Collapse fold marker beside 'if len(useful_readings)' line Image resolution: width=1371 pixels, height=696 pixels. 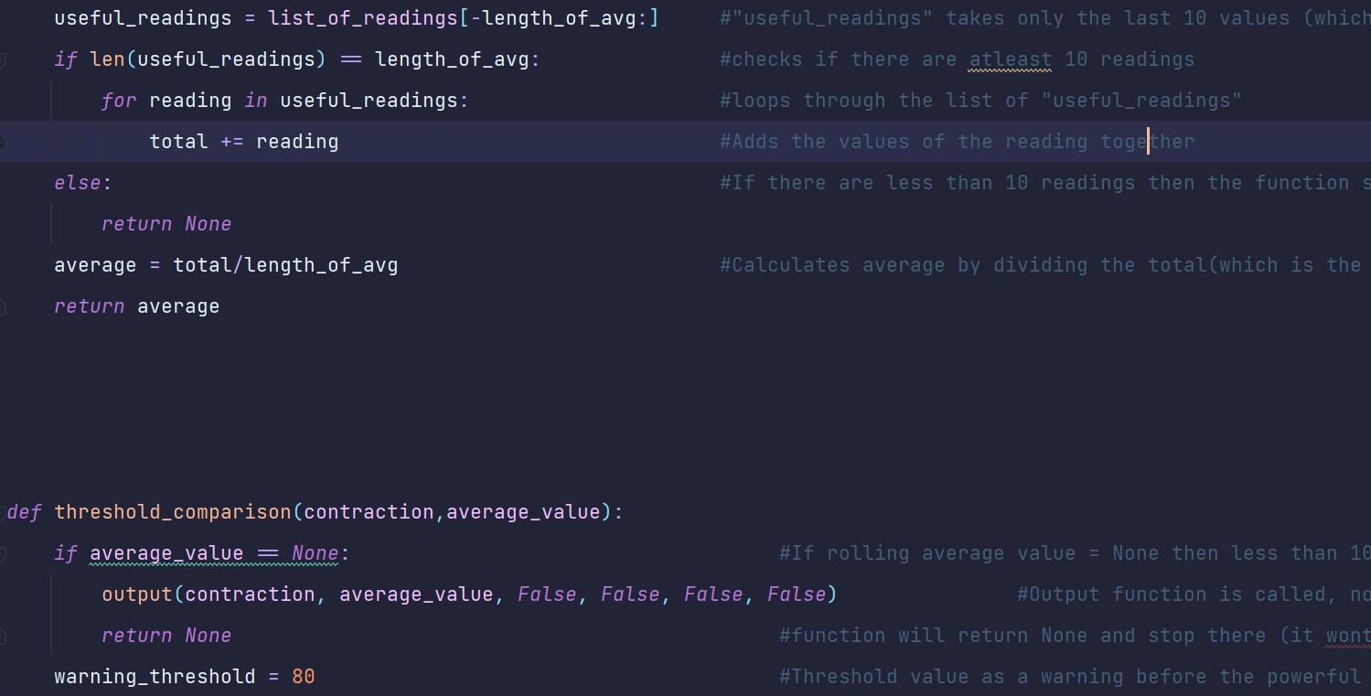[2, 60]
